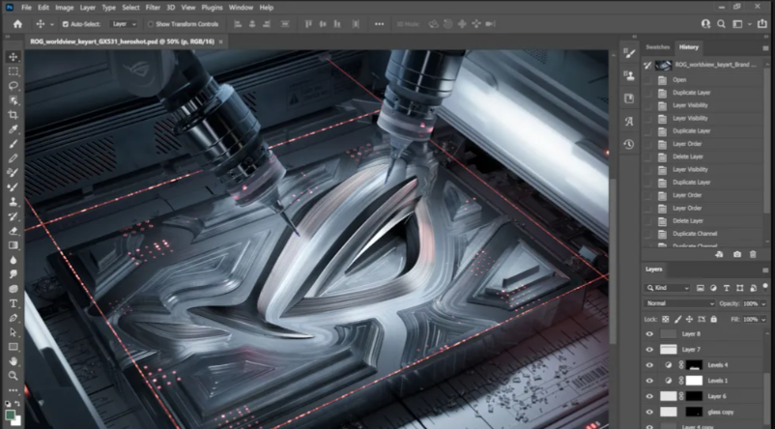Viewport: 775px width, 429px height.
Task: Open Normal blend mode dropdown
Action: point(679,303)
